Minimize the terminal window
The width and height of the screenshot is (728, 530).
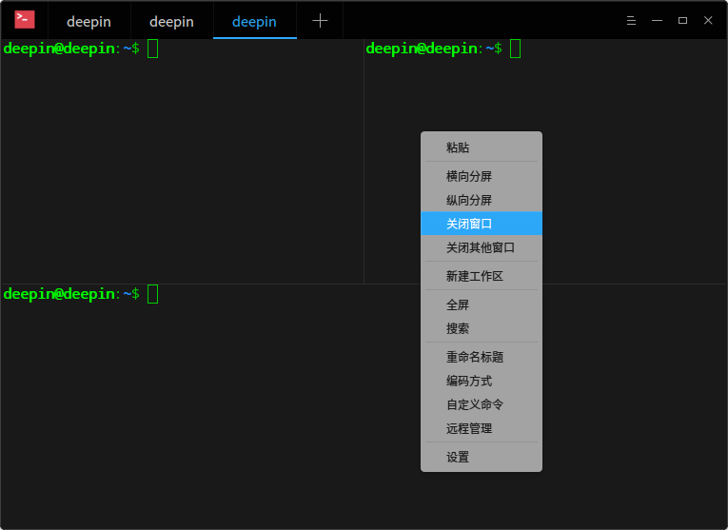[657, 20]
